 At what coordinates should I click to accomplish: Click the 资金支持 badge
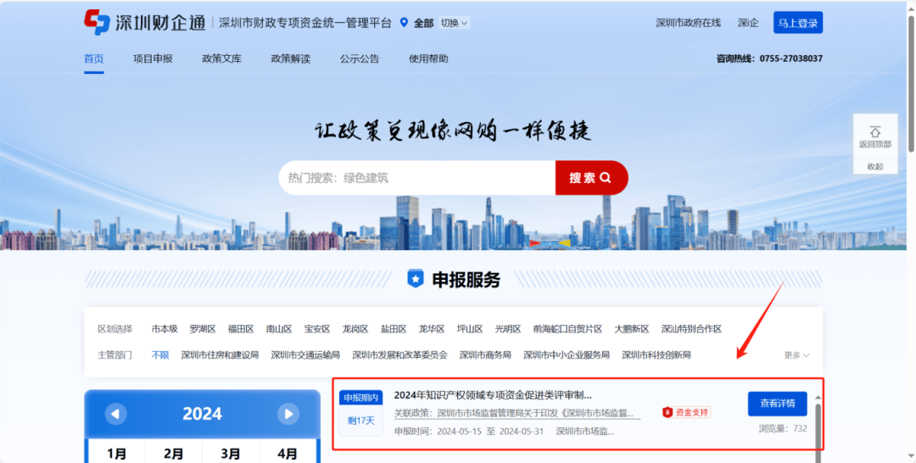[x=686, y=412]
